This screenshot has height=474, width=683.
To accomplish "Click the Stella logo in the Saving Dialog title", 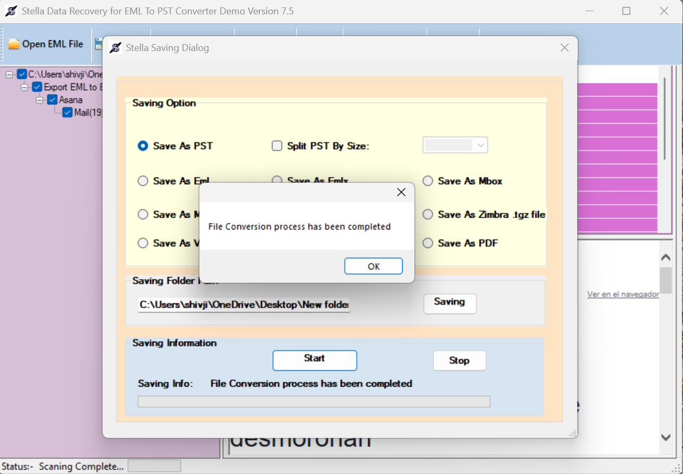I will 115,48.
